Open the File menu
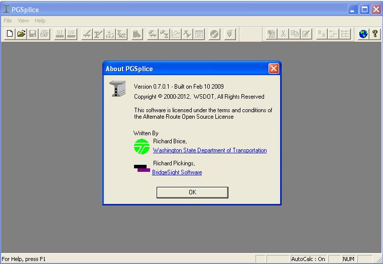 click(x=8, y=21)
